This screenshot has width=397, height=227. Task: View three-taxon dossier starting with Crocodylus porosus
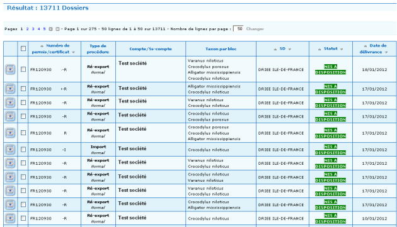pos(10,133)
